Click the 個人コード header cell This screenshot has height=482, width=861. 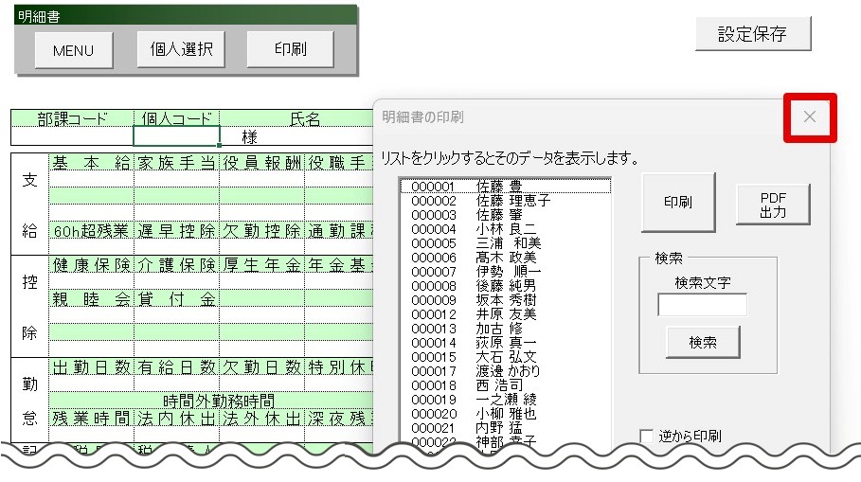point(176,118)
